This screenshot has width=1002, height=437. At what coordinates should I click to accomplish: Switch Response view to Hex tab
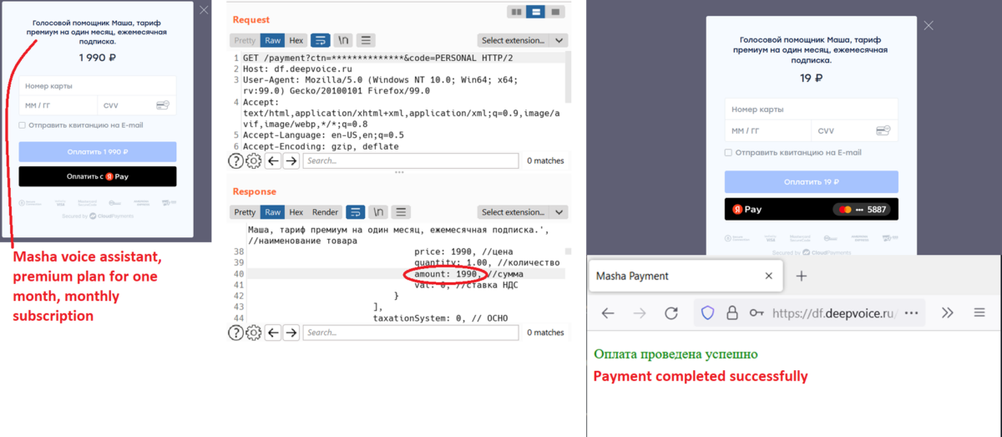tap(296, 212)
